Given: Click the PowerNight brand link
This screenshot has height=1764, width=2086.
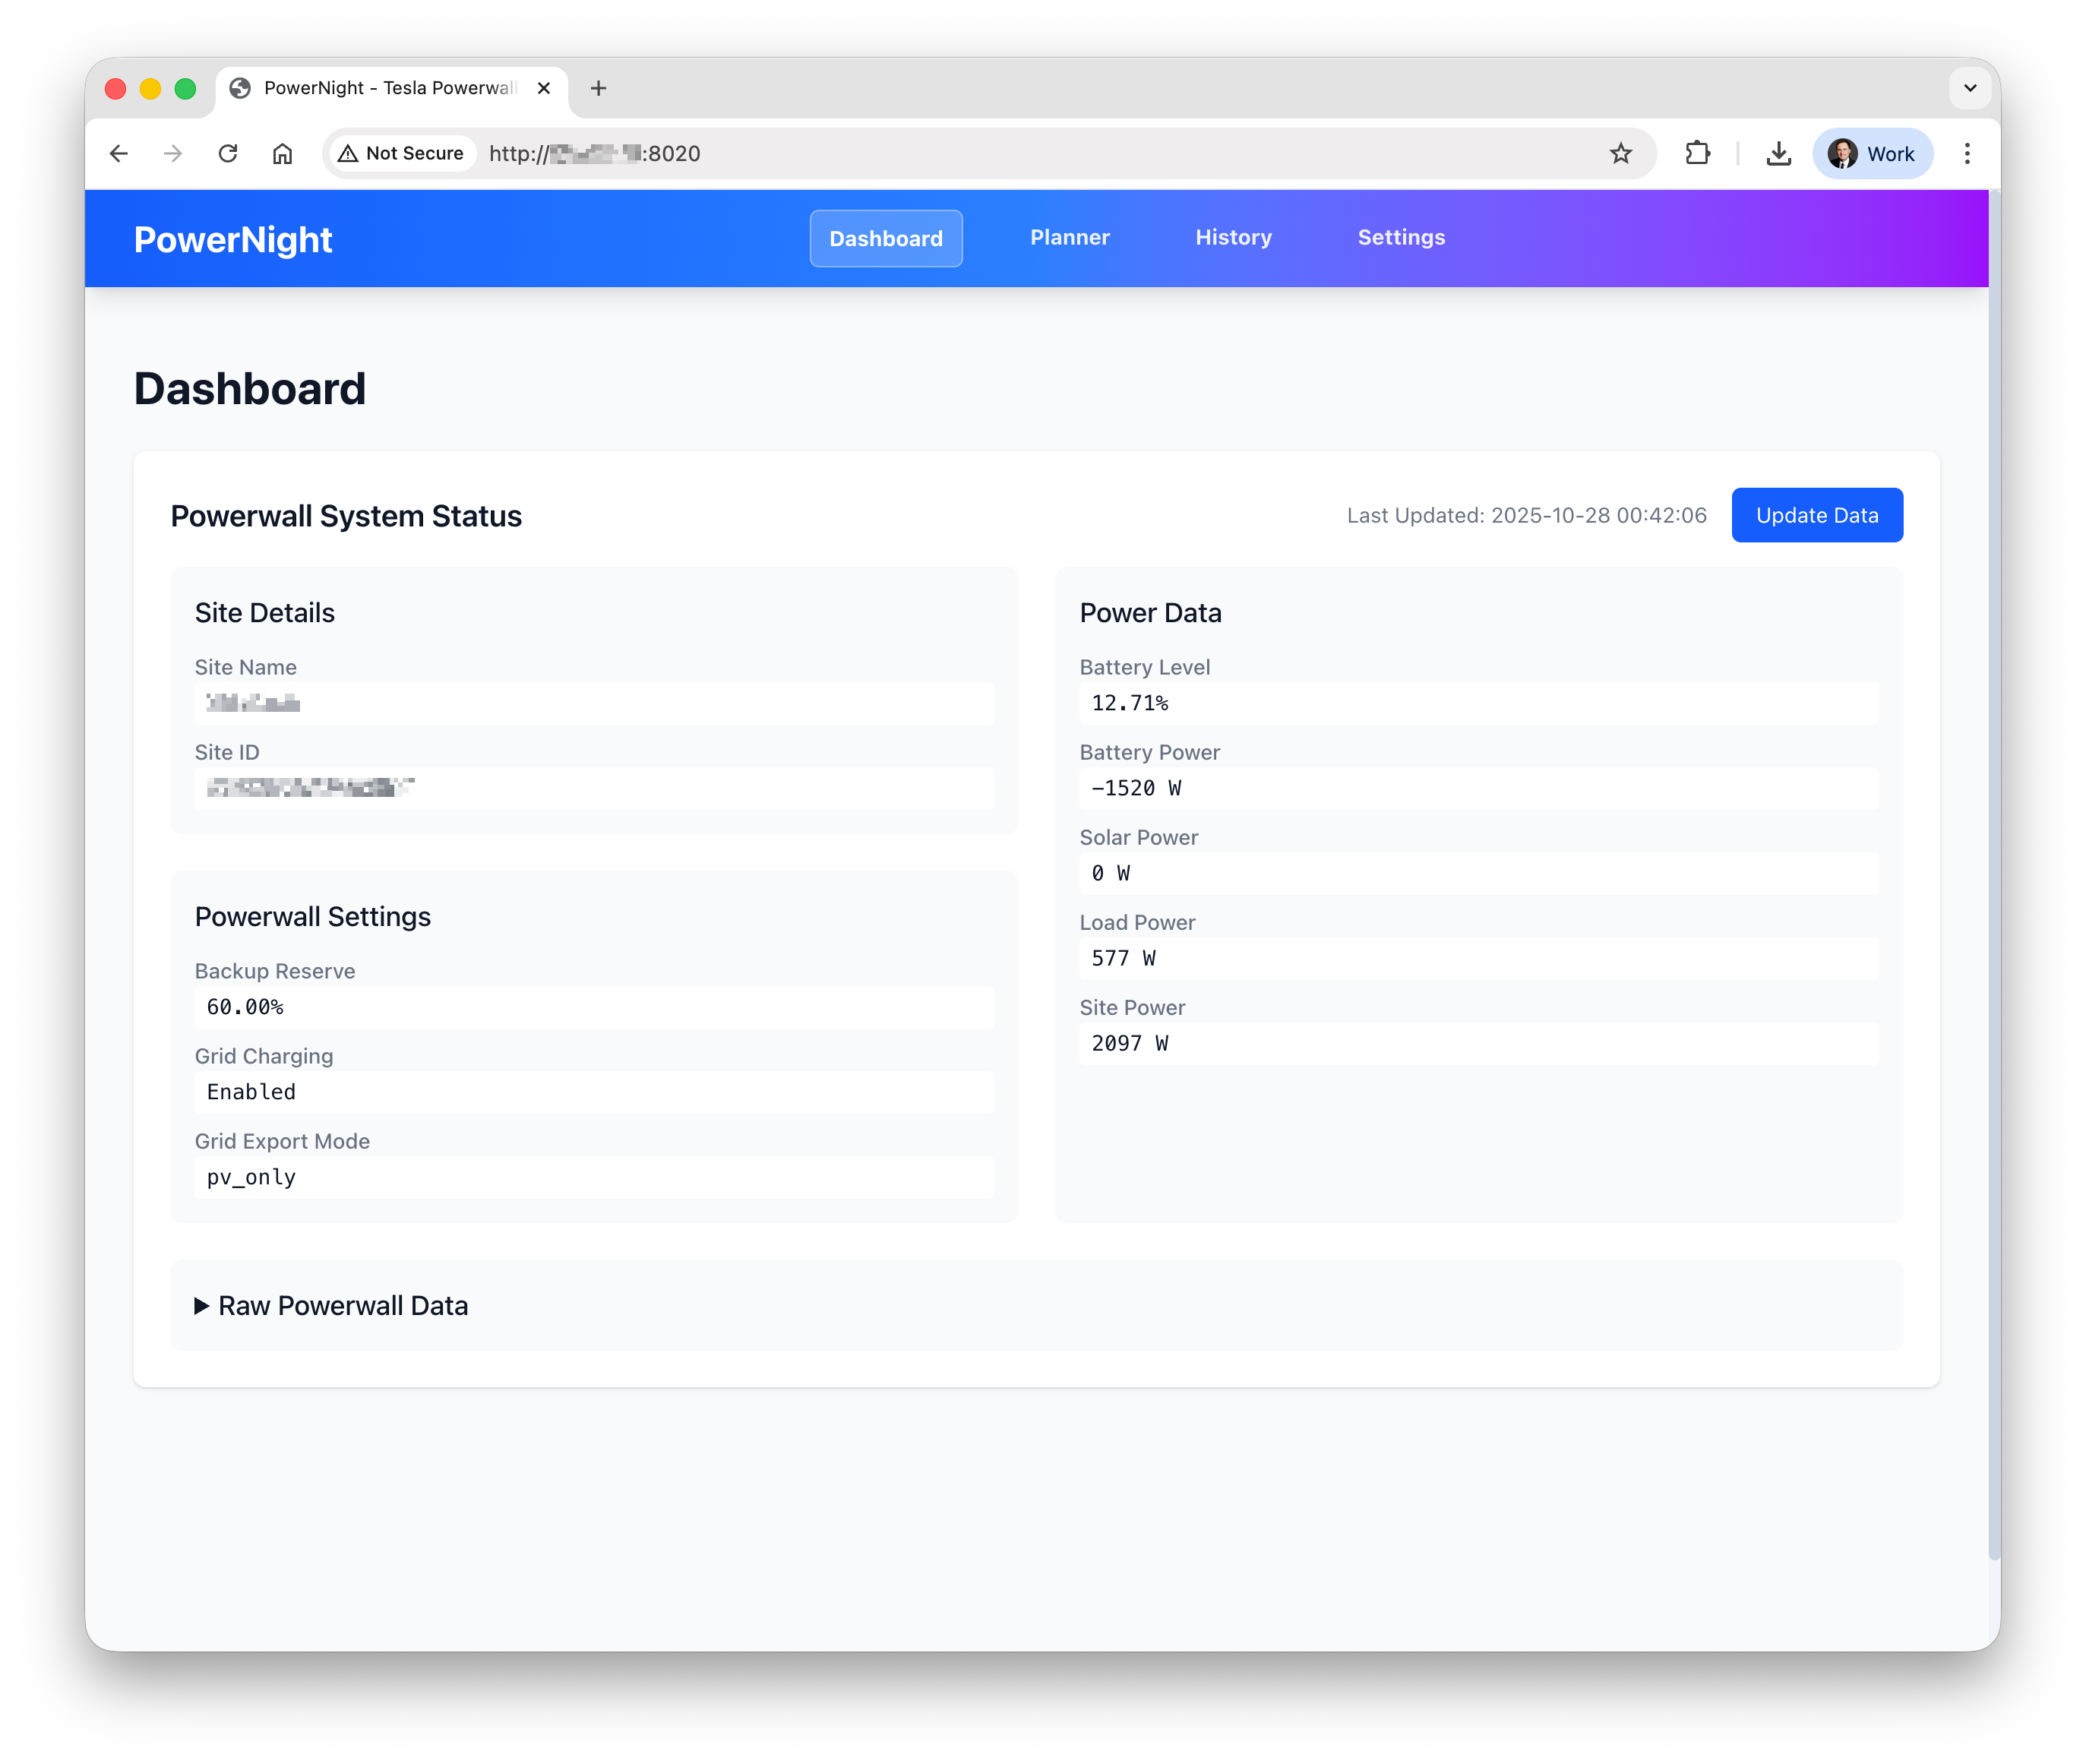Looking at the screenshot, I should tap(233, 239).
